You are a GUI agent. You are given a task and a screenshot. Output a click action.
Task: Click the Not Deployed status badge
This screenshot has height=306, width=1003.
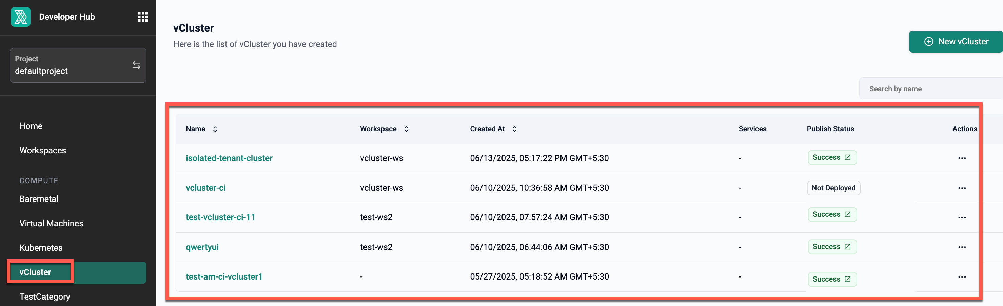(x=833, y=188)
